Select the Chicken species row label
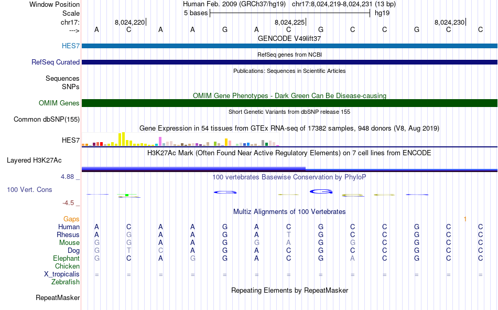This screenshot has width=498, height=310. point(67,266)
